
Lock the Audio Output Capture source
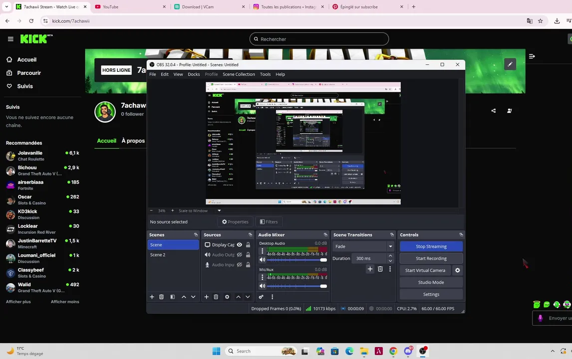[x=248, y=255]
